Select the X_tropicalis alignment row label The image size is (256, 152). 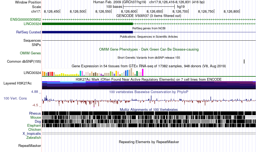pyautogui.click(x=32, y=134)
